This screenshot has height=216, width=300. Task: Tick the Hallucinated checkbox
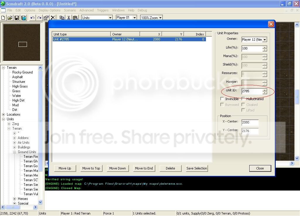(x=243, y=99)
